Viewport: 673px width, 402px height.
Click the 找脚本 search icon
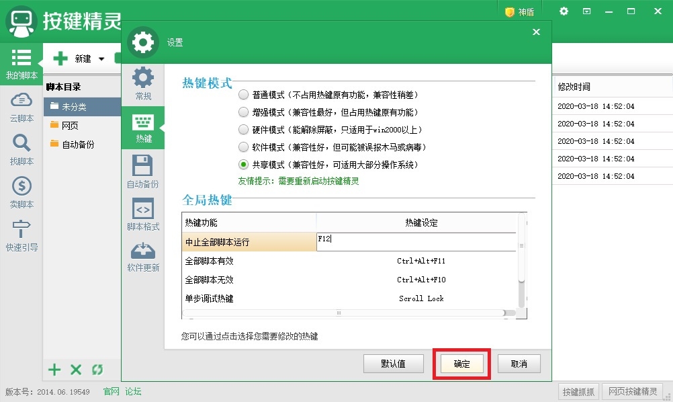coord(21,143)
